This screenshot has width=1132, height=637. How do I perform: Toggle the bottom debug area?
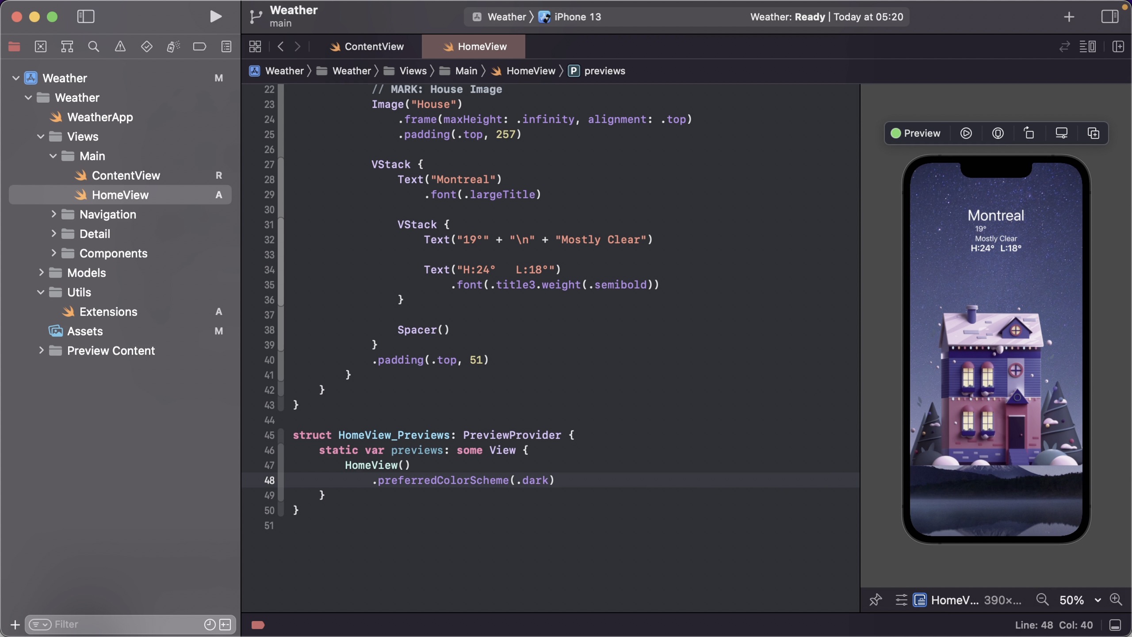click(1115, 625)
